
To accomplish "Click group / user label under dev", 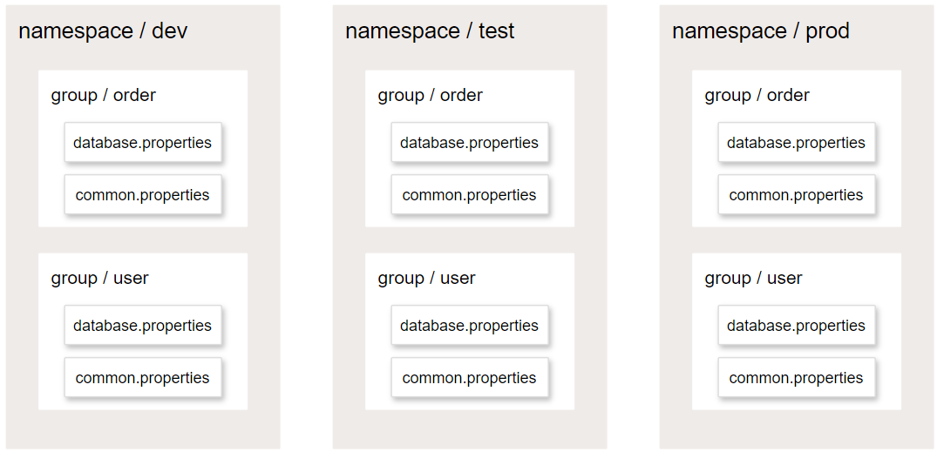I will coord(99,278).
